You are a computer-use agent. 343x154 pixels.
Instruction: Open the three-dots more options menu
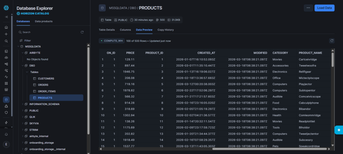[x=308, y=8]
